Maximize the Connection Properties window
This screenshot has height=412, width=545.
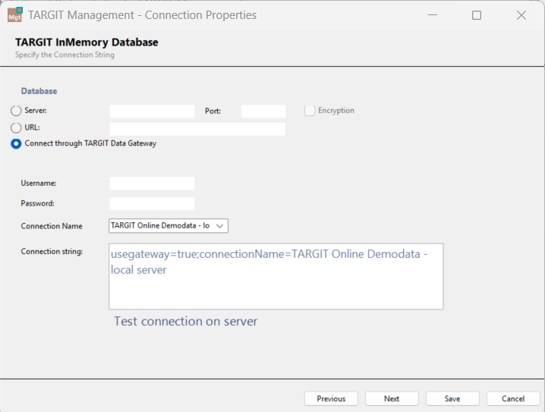pos(477,15)
